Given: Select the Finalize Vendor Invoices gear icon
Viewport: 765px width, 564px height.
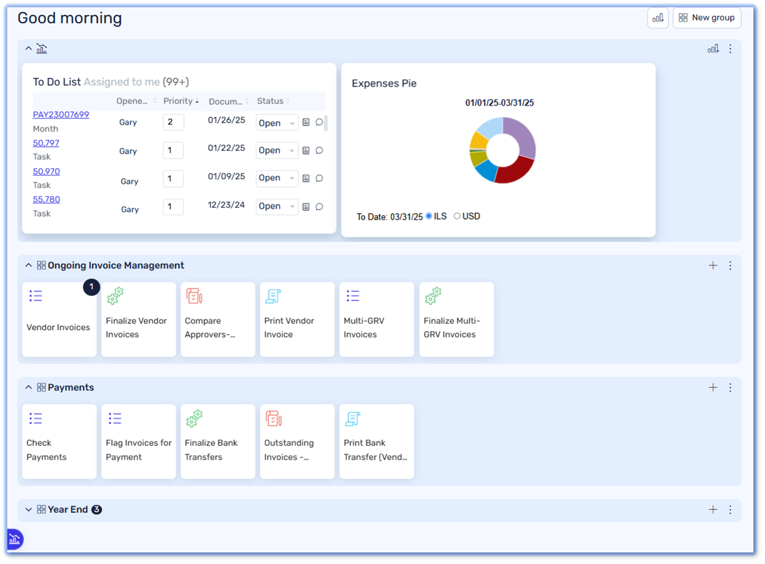Looking at the screenshot, I should 115,295.
